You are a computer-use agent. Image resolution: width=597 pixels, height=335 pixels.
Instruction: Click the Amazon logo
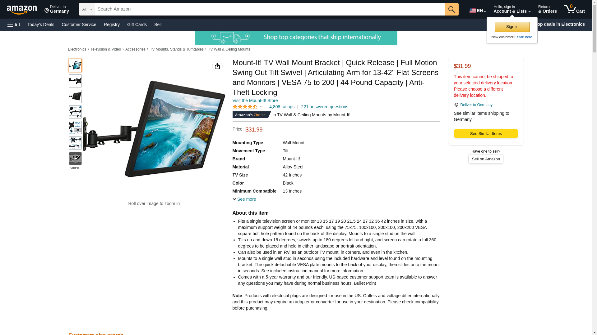pos(22,10)
